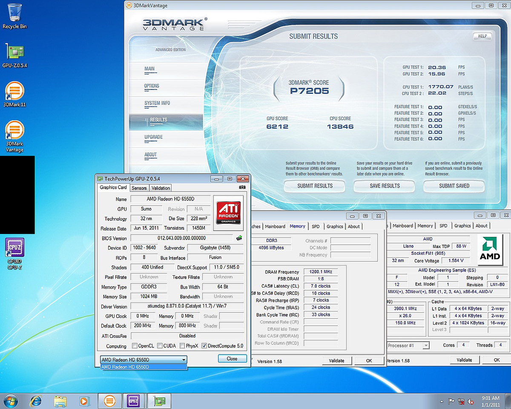This screenshot has height=409, width=511.
Task: Click the SUBMIT RESULTS button
Action: click(315, 186)
